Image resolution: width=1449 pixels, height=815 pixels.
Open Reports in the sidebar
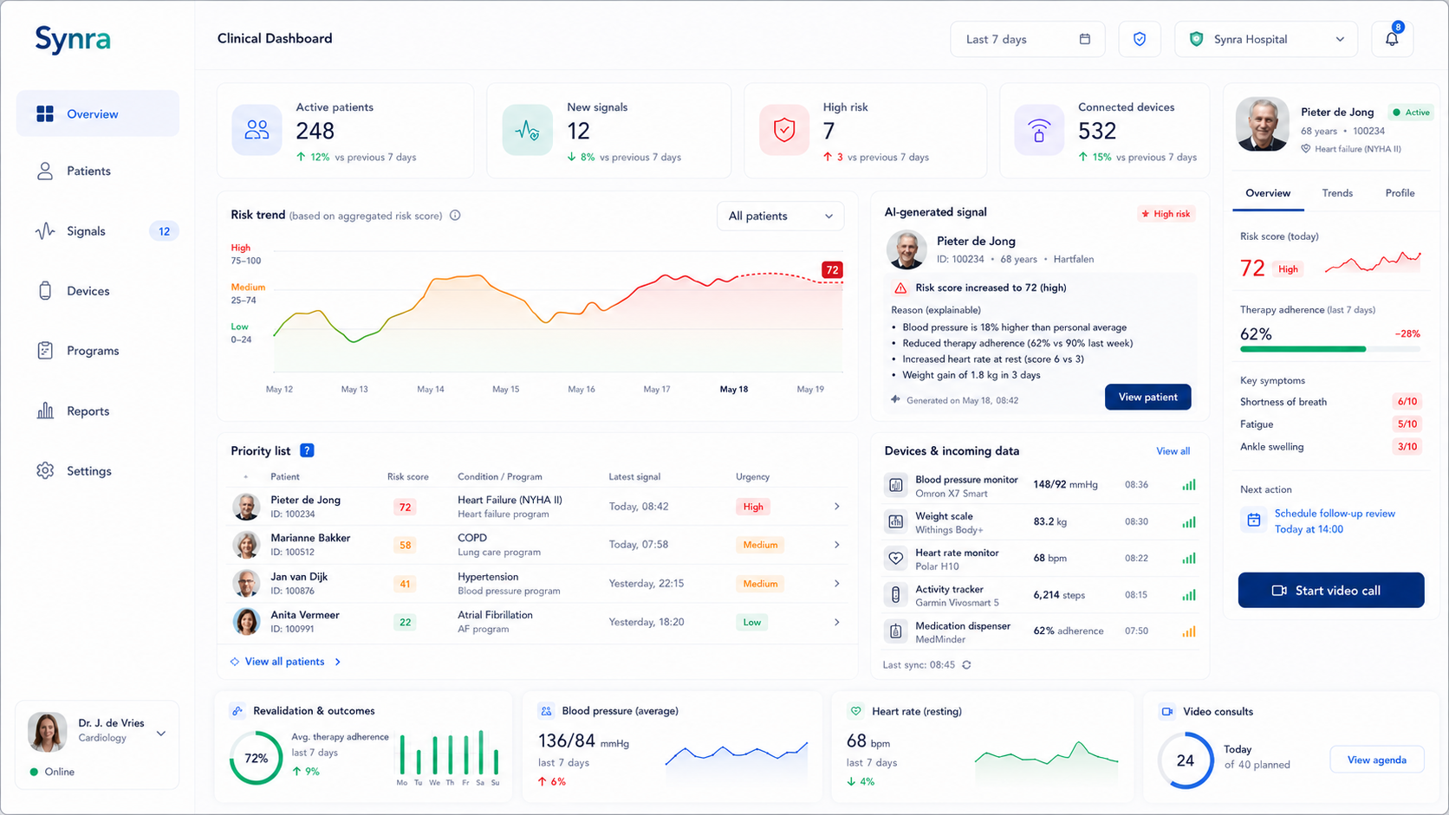coord(98,411)
